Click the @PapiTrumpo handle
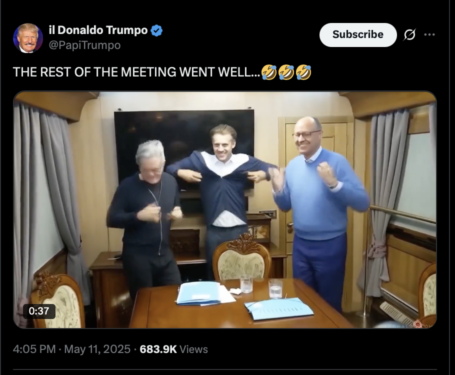Viewport: 455px width, 375px height. [x=84, y=45]
